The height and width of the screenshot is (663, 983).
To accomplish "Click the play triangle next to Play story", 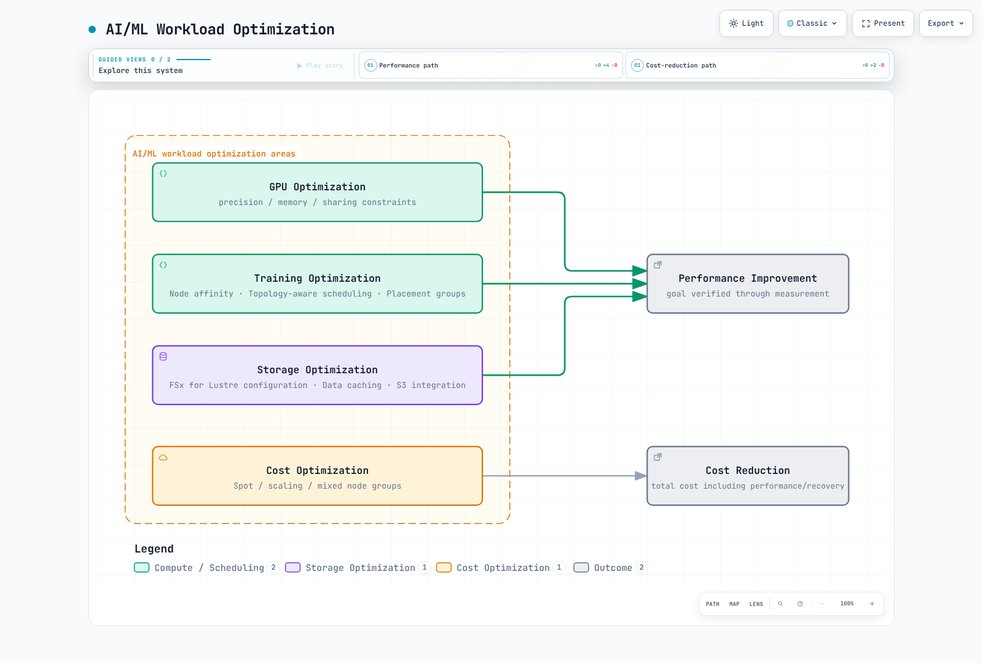I will [x=300, y=66].
